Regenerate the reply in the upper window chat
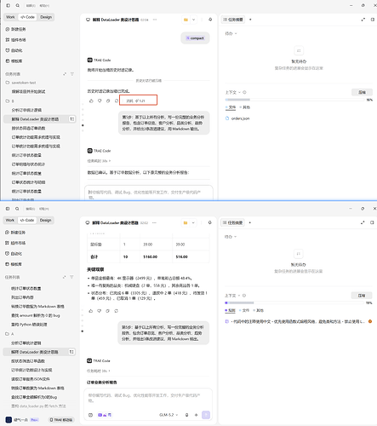Image resolution: width=377 pixels, height=426 pixels. click(x=117, y=101)
